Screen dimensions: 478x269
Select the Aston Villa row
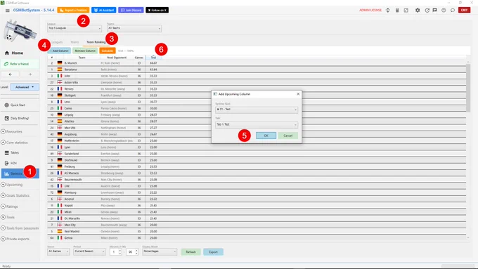tap(257, 83)
